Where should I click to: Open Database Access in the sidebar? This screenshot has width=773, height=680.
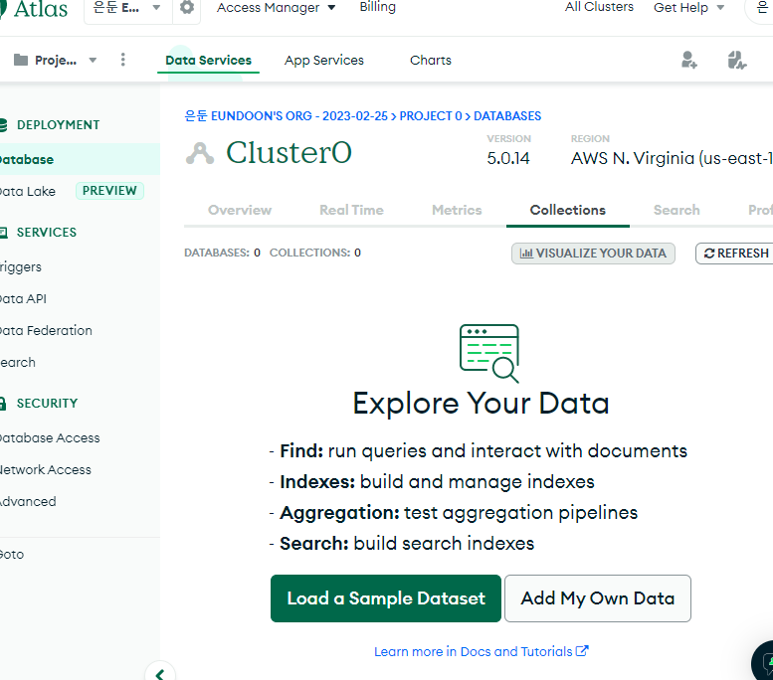coord(50,437)
